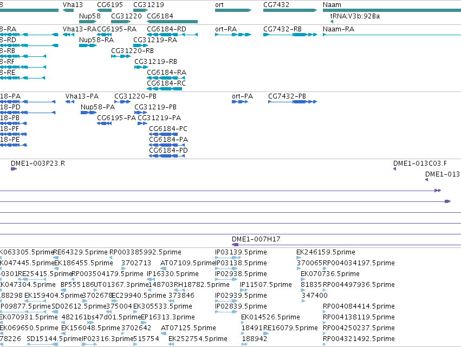Viewport: 461px width, 347px height.
Task: Click the CG6184 gene bar
Action: [172, 22]
